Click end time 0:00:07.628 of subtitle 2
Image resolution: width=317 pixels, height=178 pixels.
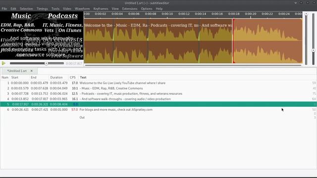pos(40,88)
